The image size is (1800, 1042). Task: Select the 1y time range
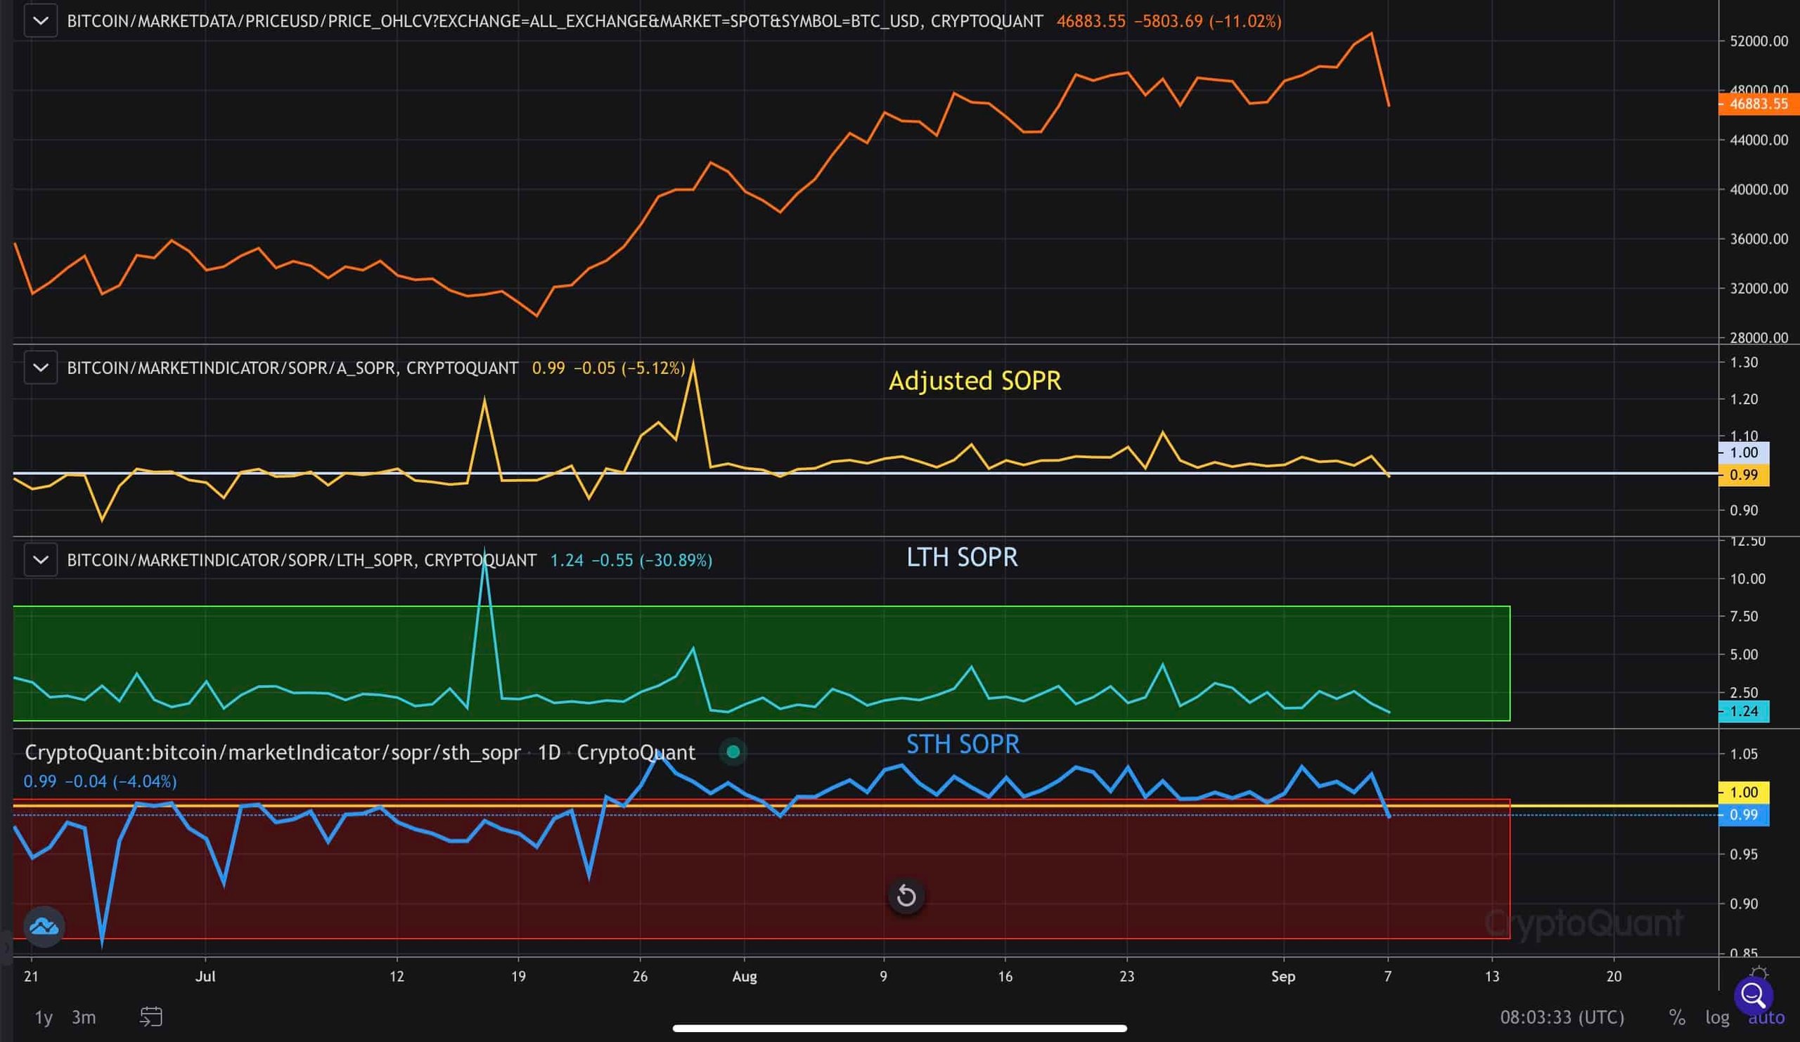click(x=44, y=1017)
